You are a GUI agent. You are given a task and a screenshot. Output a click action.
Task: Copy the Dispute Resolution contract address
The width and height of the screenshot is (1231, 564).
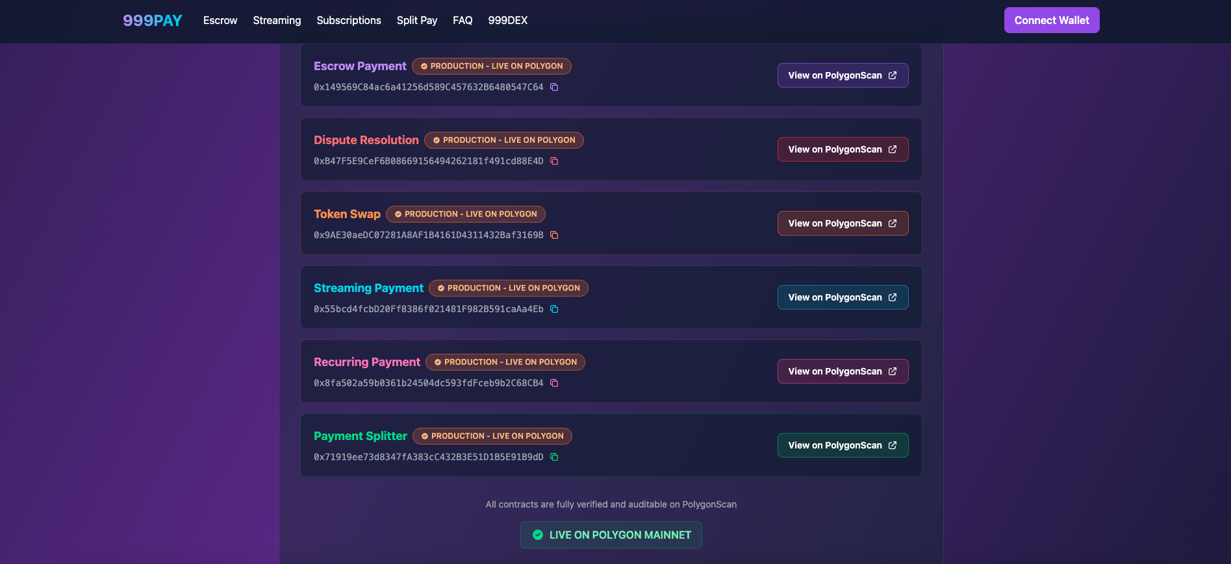[554, 161]
